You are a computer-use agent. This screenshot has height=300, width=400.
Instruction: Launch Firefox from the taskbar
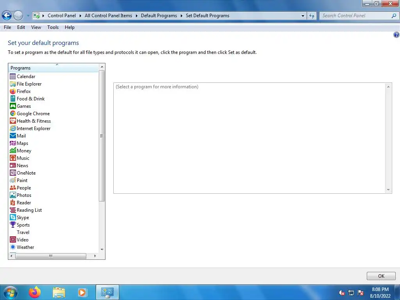tap(34, 292)
